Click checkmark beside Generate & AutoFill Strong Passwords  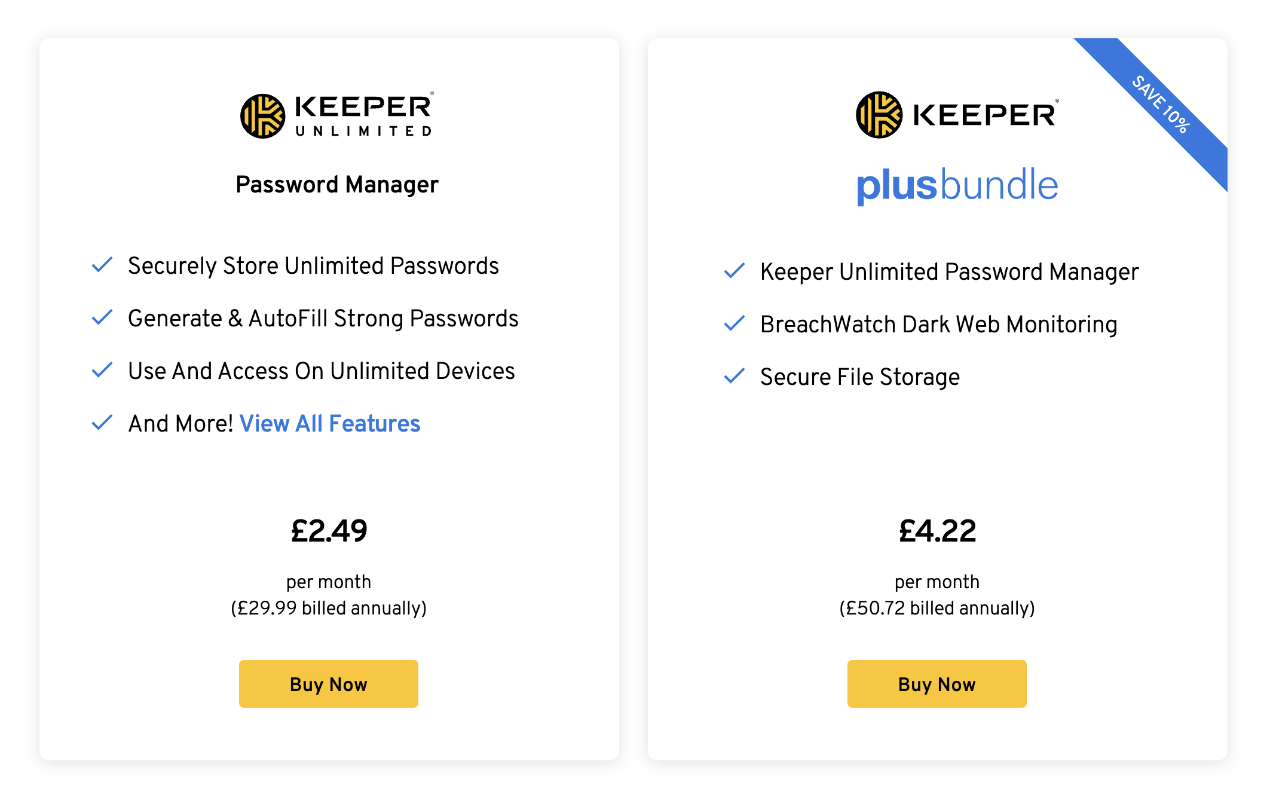point(102,317)
